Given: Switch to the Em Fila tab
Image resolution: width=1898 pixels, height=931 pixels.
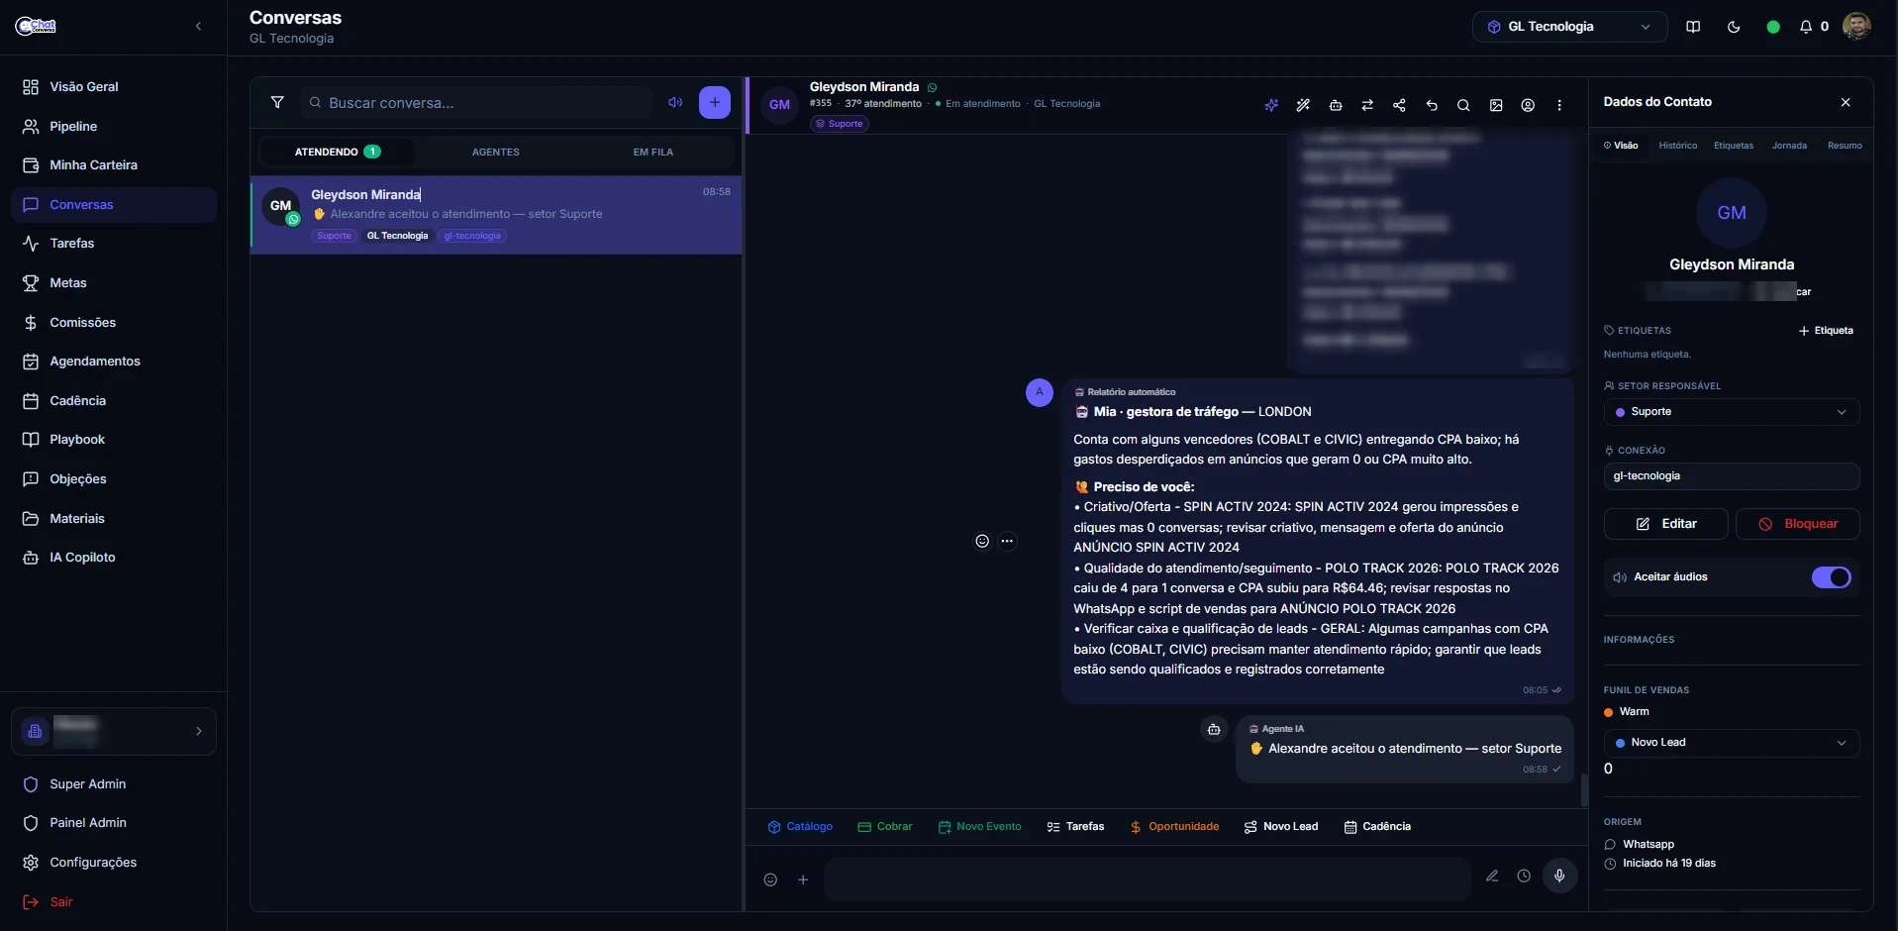Looking at the screenshot, I should pyautogui.click(x=653, y=152).
